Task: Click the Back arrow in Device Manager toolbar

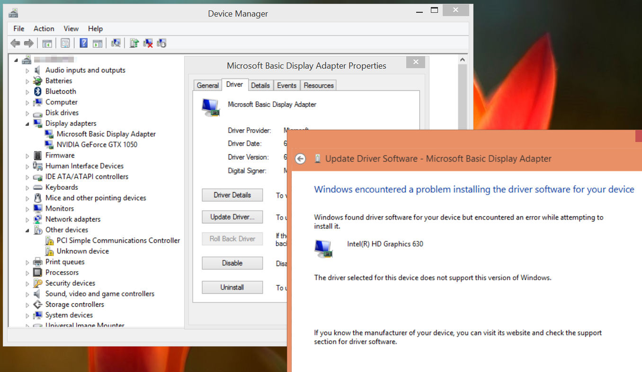Action: tap(15, 43)
